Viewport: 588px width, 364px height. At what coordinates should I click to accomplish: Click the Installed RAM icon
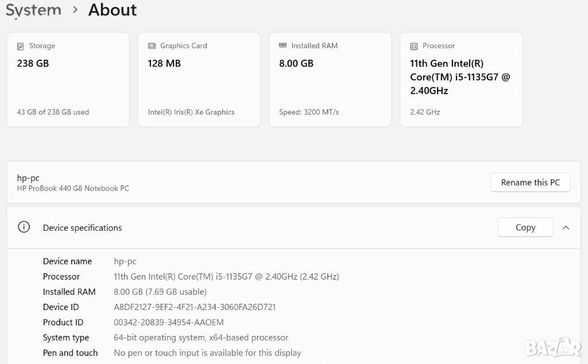tap(283, 46)
